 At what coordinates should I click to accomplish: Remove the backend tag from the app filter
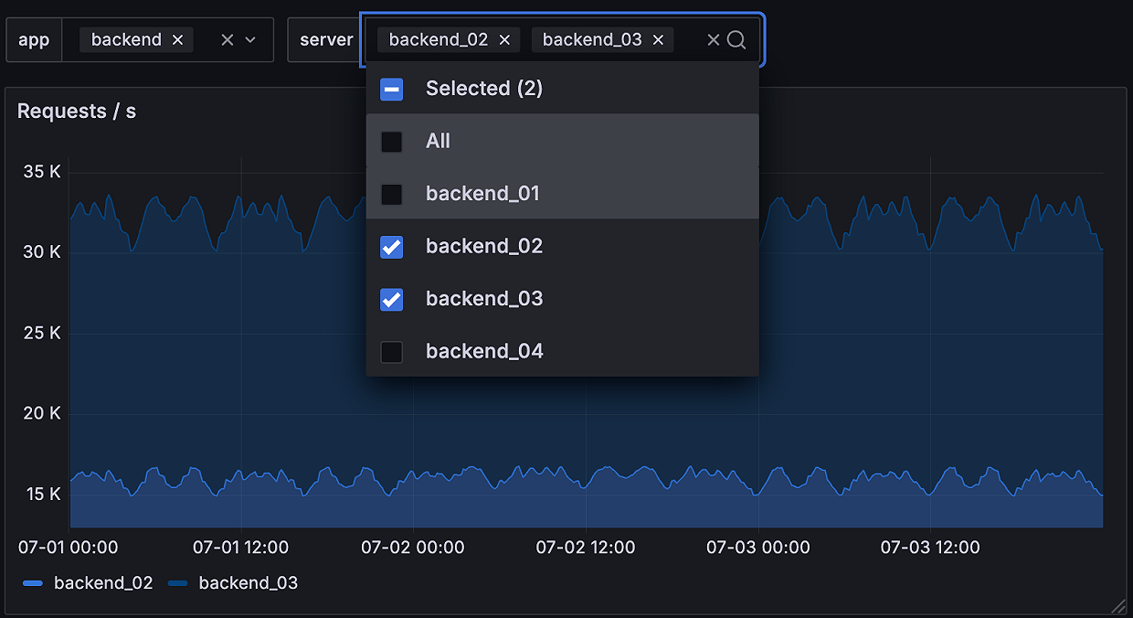pos(177,39)
